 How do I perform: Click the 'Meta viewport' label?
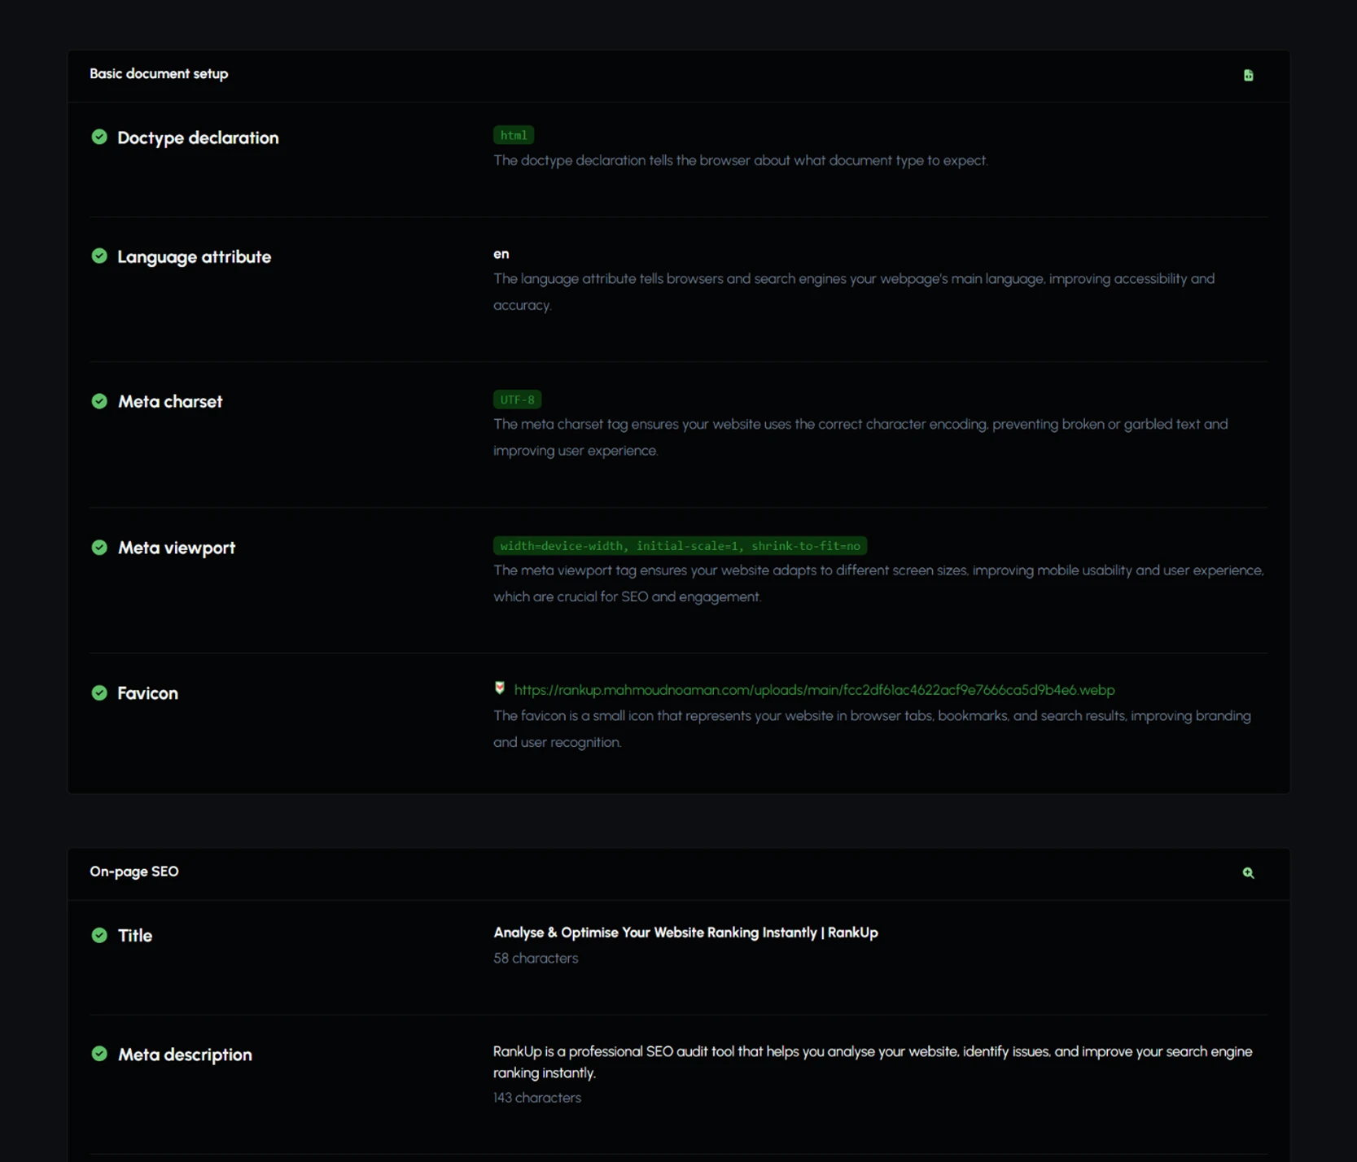pyautogui.click(x=177, y=548)
